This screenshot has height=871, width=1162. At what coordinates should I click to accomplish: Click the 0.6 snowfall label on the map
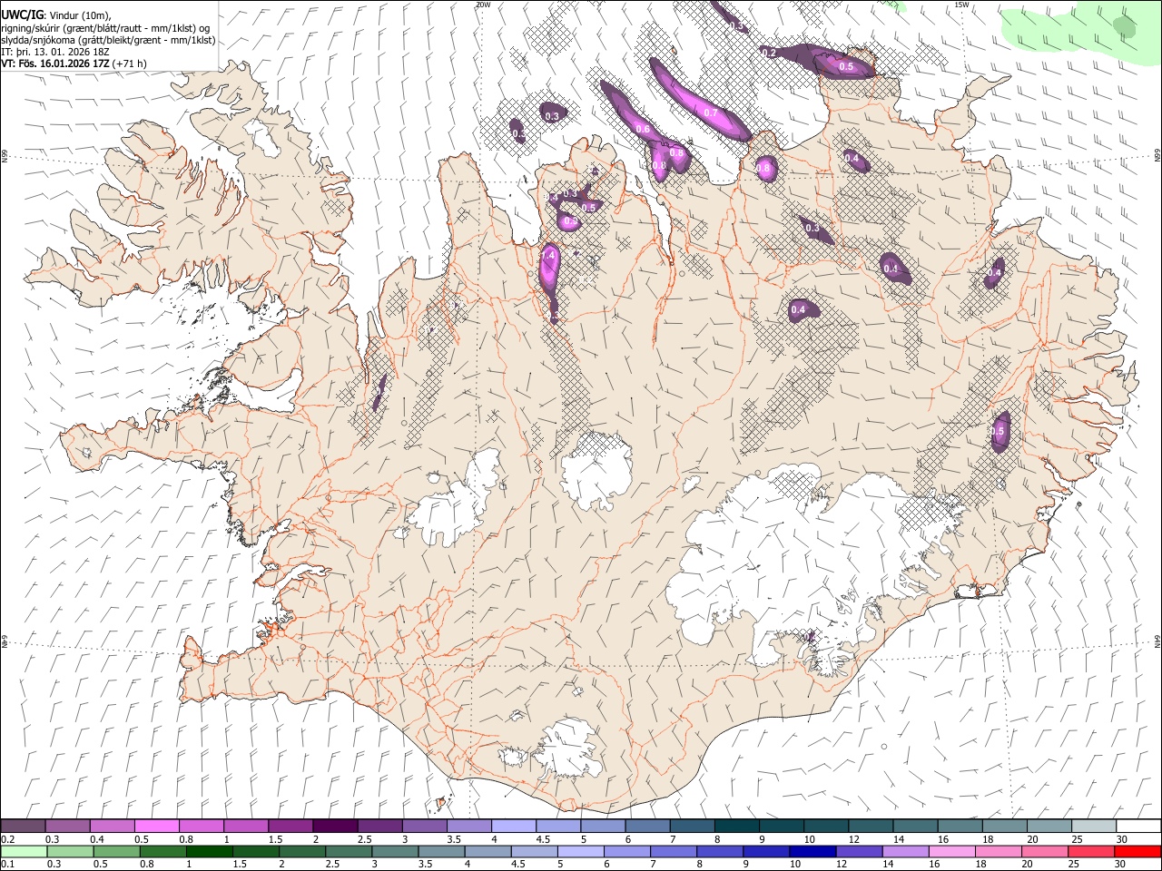(643, 130)
